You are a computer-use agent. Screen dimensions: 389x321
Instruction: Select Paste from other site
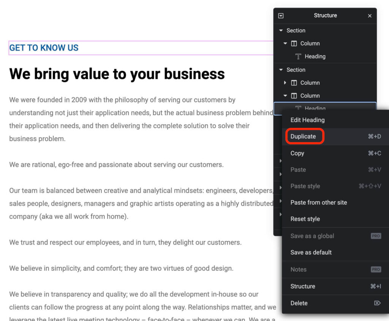318,202
